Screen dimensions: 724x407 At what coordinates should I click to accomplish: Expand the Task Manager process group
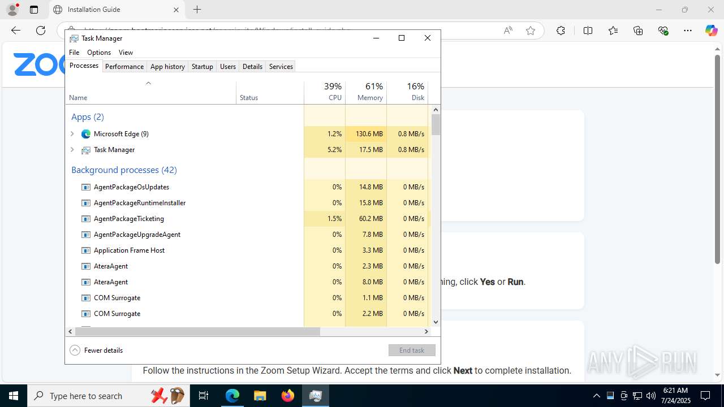[72, 150]
